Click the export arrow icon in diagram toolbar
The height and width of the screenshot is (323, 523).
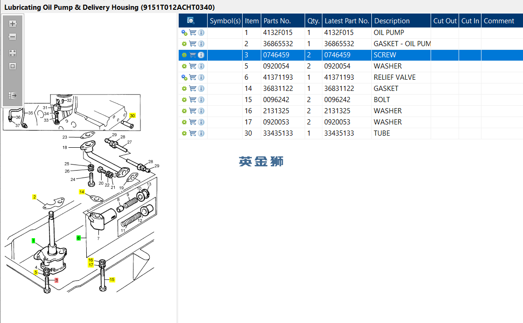point(13,96)
